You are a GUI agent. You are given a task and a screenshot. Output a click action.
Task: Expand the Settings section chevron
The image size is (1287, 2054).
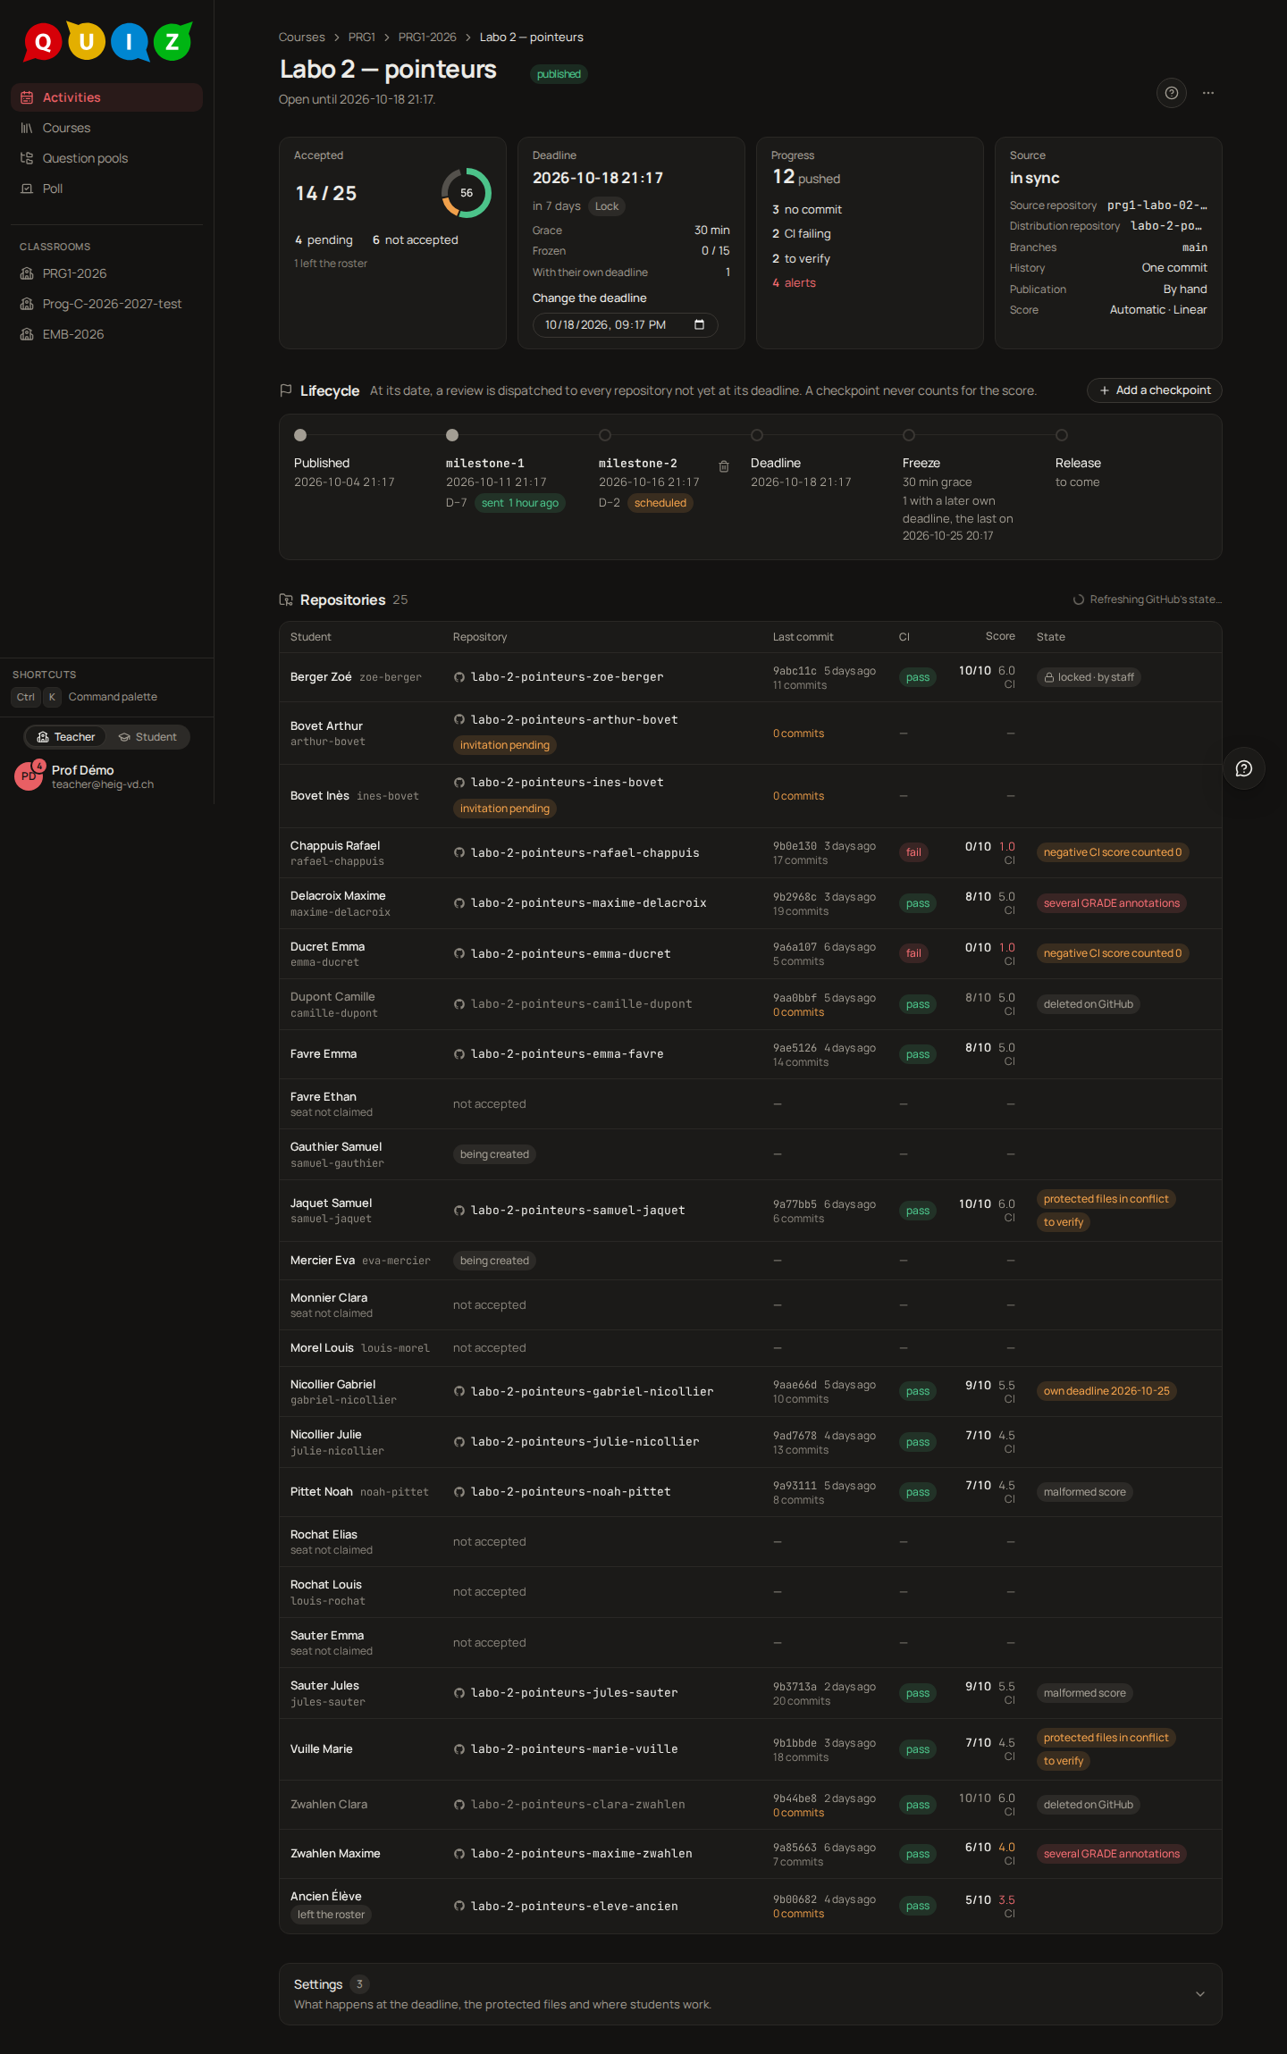(x=1200, y=1994)
